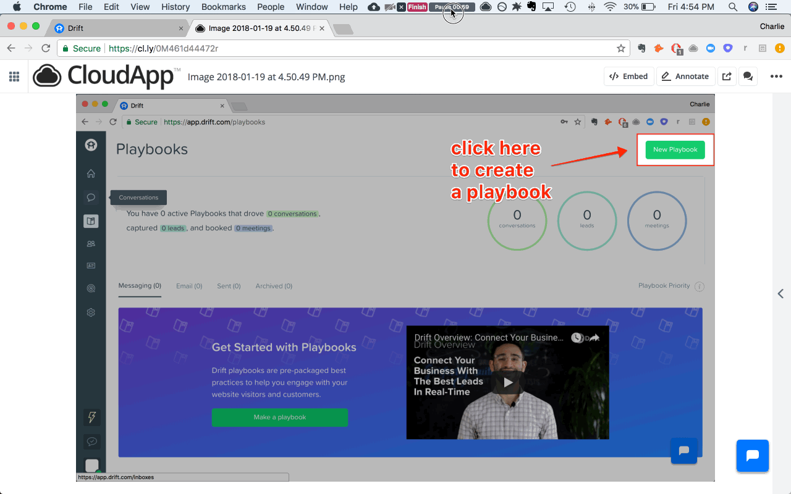The width and height of the screenshot is (791, 494).
Task: Open a new browser tab
Action: click(x=342, y=29)
